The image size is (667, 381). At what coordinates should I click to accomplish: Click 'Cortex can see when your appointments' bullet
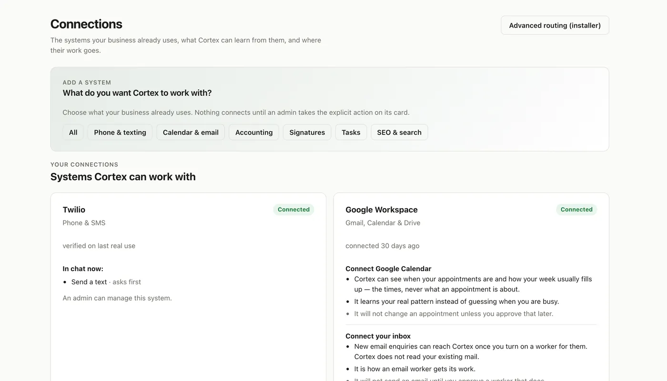[473, 284]
